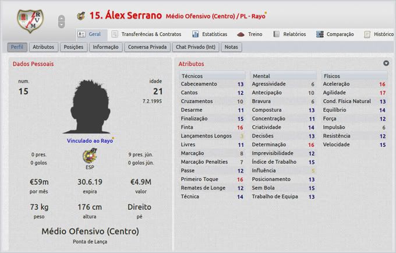Click the Spain federation badge beside player name
The width and height of the screenshot is (396, 253).
[80, 16]
